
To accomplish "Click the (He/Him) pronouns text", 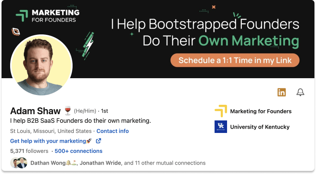I will coord(85,111).
